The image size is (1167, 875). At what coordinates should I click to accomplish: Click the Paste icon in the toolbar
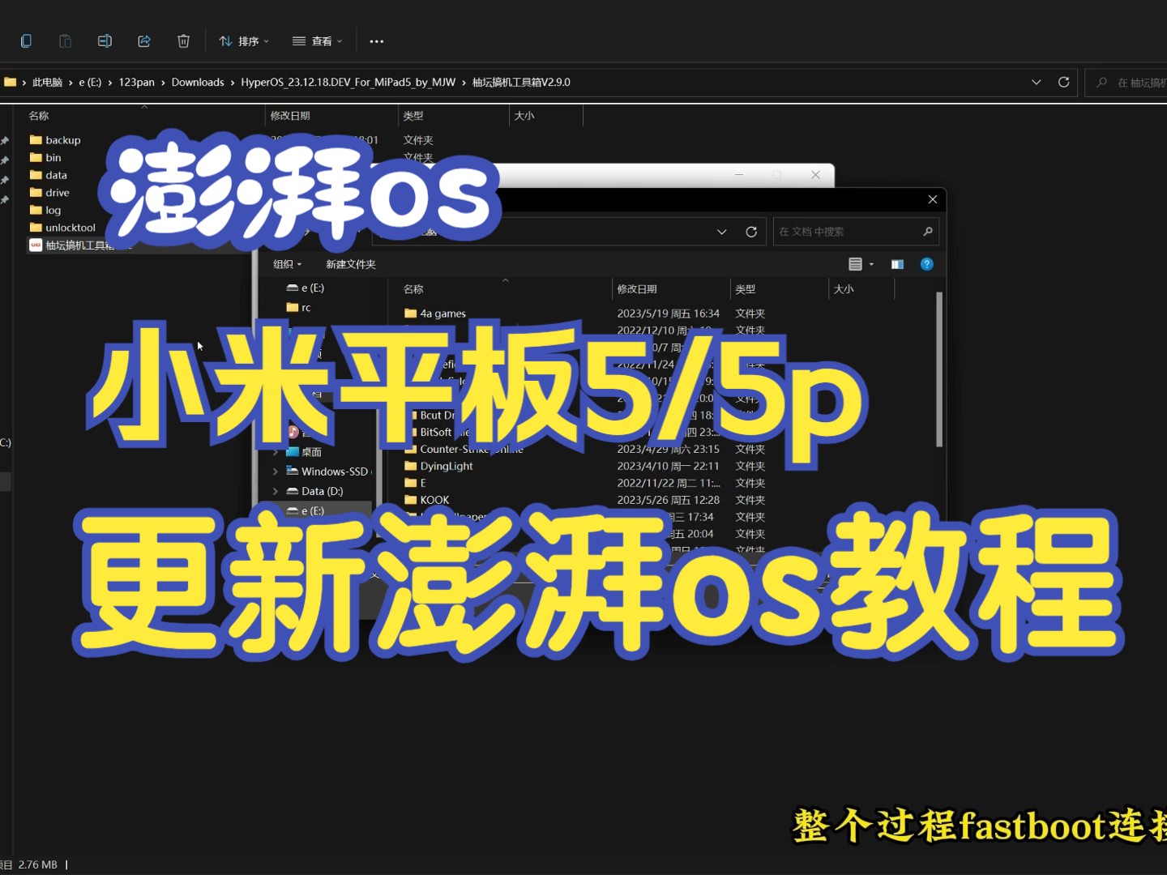click(65, 41)
